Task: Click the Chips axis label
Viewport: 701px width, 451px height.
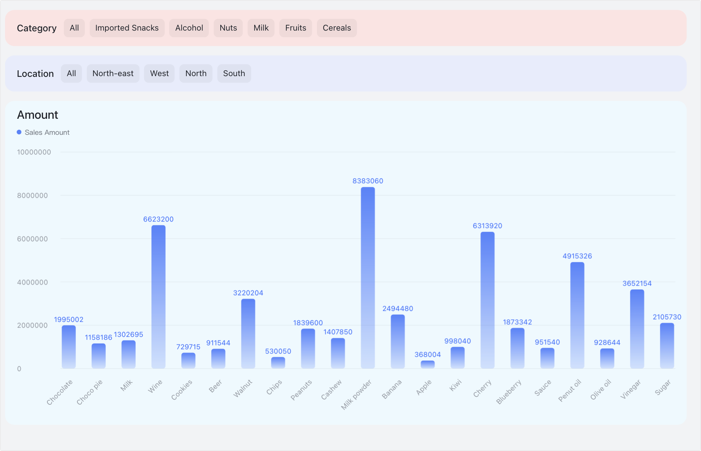Action: click(274, 387)
